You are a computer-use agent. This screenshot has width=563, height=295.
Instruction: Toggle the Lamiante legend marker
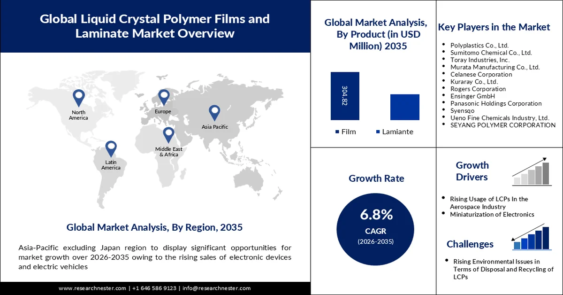coord(378,132)
